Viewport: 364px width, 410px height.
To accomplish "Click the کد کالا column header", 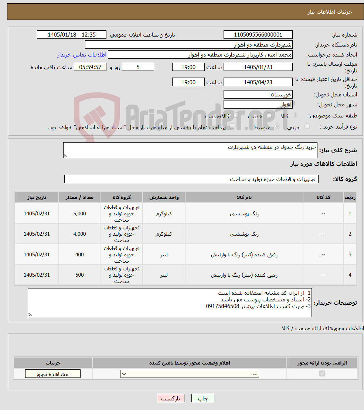I will (x=323, y=197).
